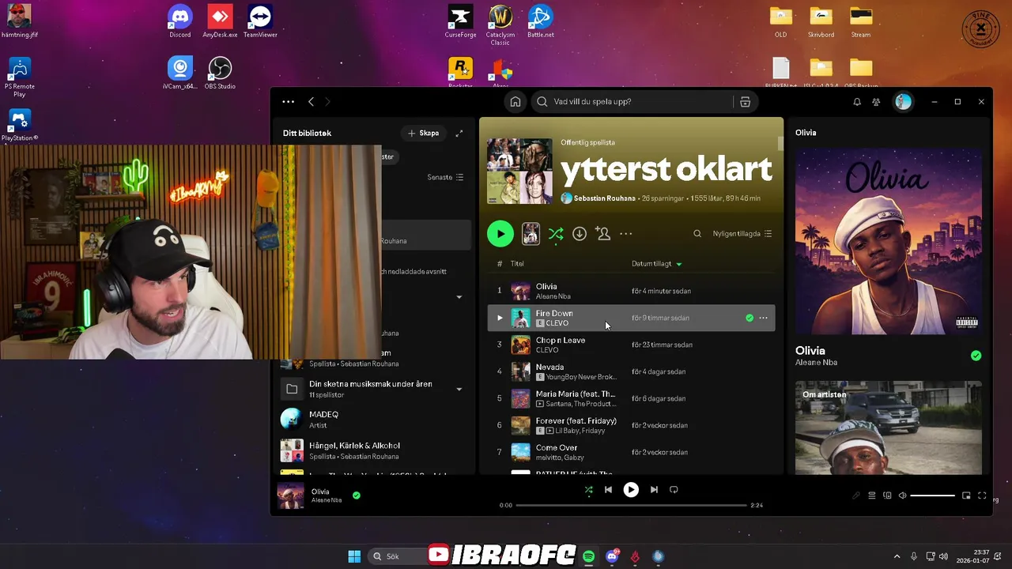The image size is (1012, 569).
Task: Open Sebastian Rouhana profile link in header
Action: (604, 198)
